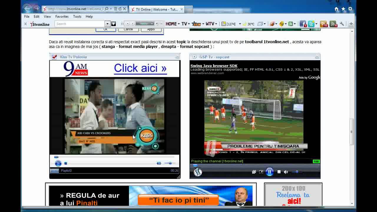Image resolution: width=377 pixels, height=212 pixels.
Task: Close the GSP Tv sopcast panel
Action: click(317, 57)
